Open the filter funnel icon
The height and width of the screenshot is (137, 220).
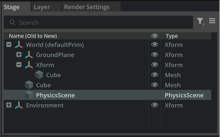pyautogui.click(x=200, y=21)
